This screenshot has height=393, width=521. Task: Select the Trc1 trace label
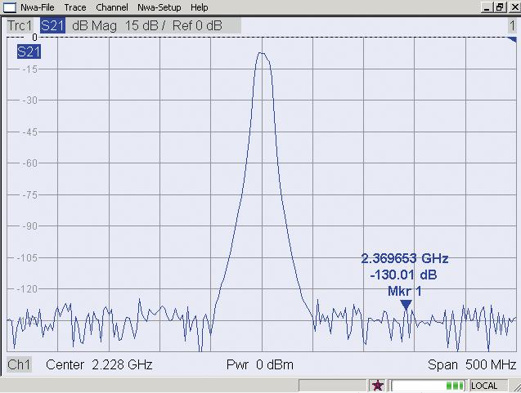21,25
